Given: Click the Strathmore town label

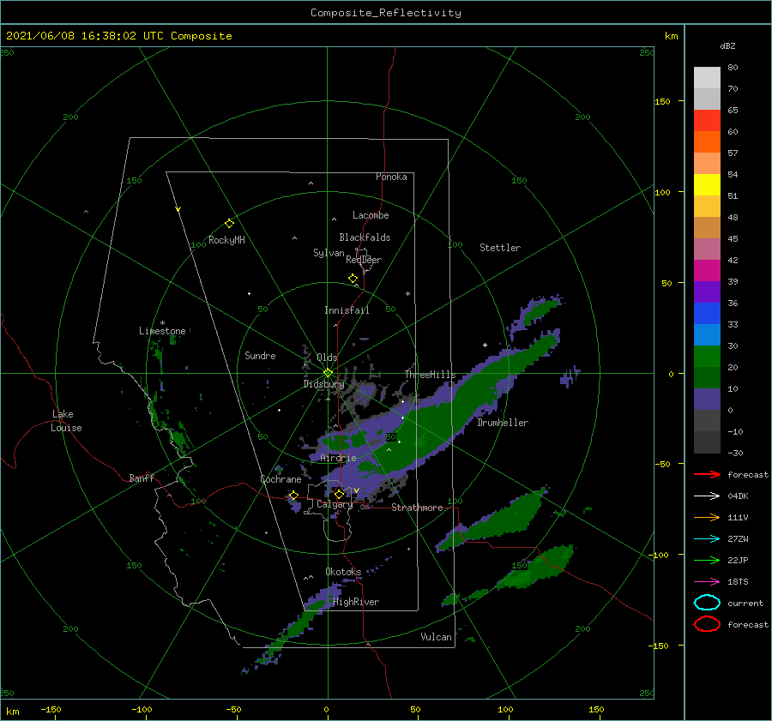Looking at the screenshot, I should coord(417,508).
